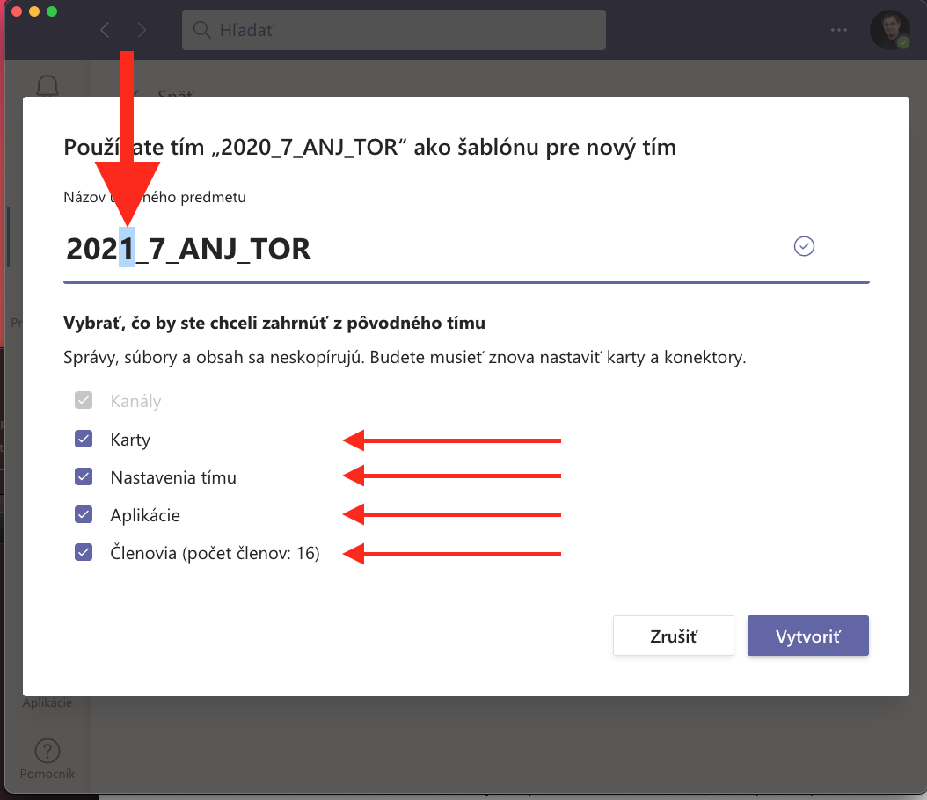
Task: Click the Hľadať search field
Action: point(394,31)
